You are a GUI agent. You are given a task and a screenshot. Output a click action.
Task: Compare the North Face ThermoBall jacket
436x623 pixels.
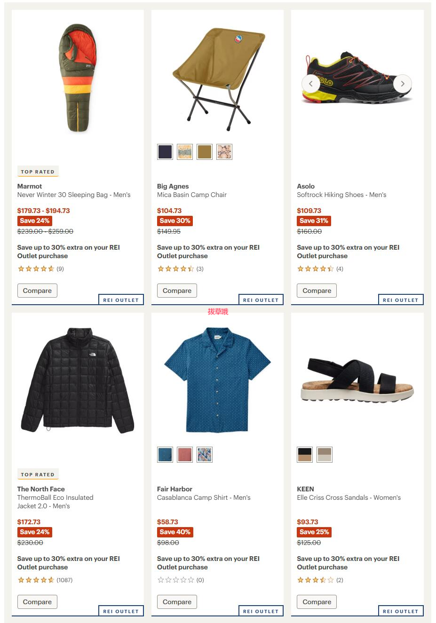[37, 602]
